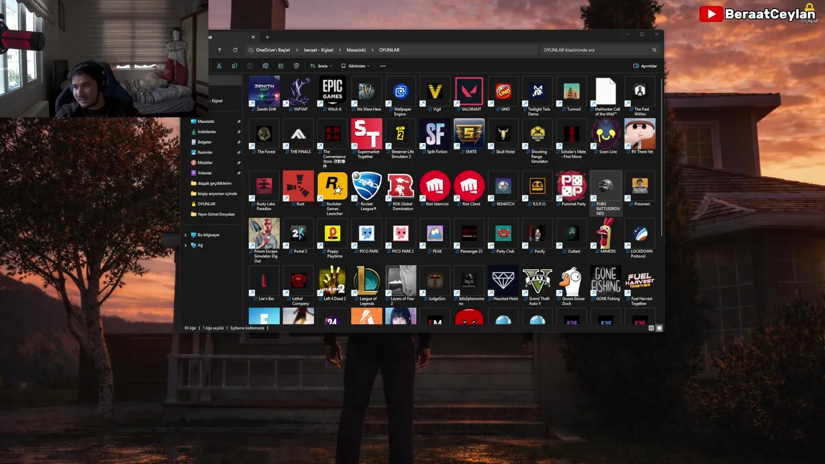The width and height of the screenshot is (825, 464).
Task: Open The Past Within shortcut
Action: [640, 92]
